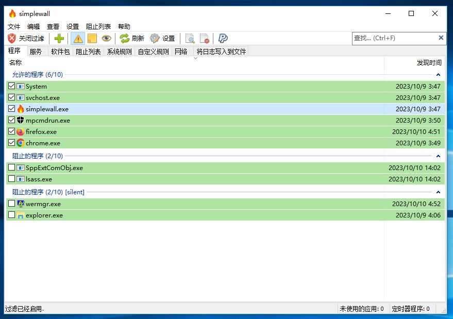Toggle the warning triangle notifications icon

coord(78,38)
